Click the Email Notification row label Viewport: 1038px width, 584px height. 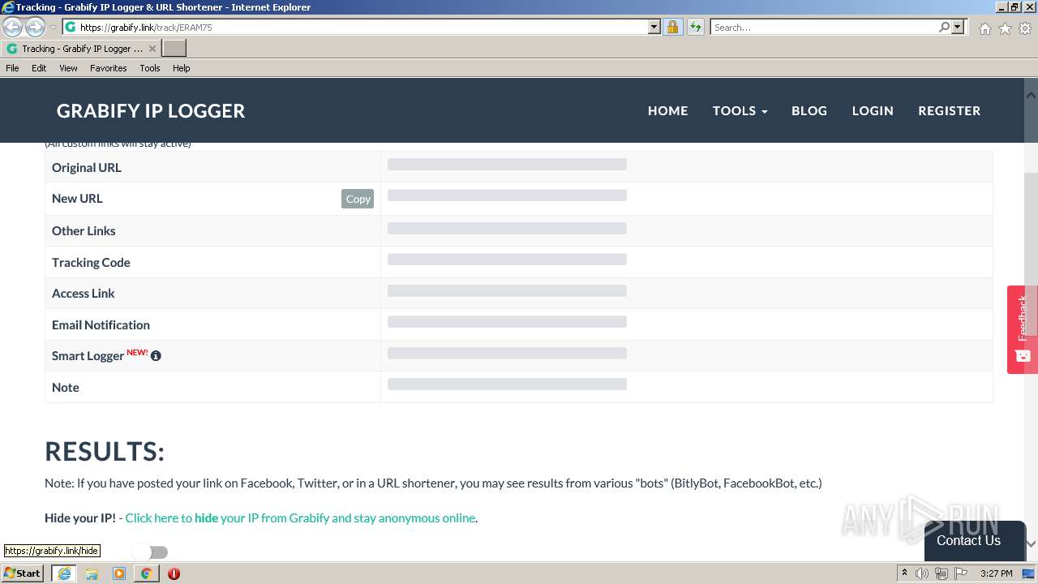[101, 324]
